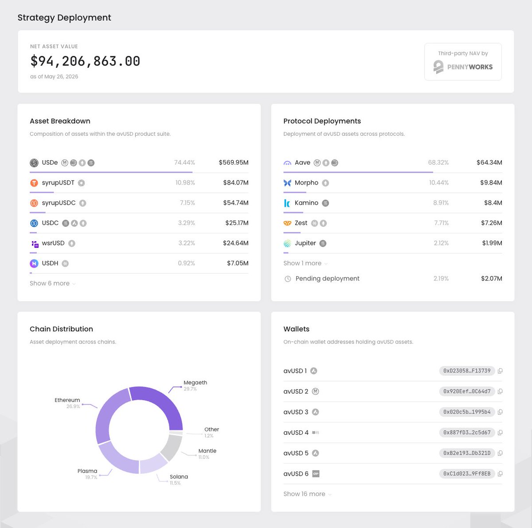This screenshot has width=532, height=528.
Task: Click the Solana chain icon beside Kamino
Action: coord(325,203)
